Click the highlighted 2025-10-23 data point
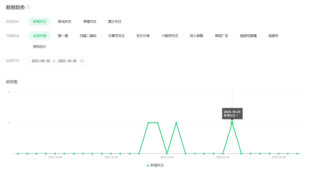This screenshot has height=176, width=311. (232, 123)
